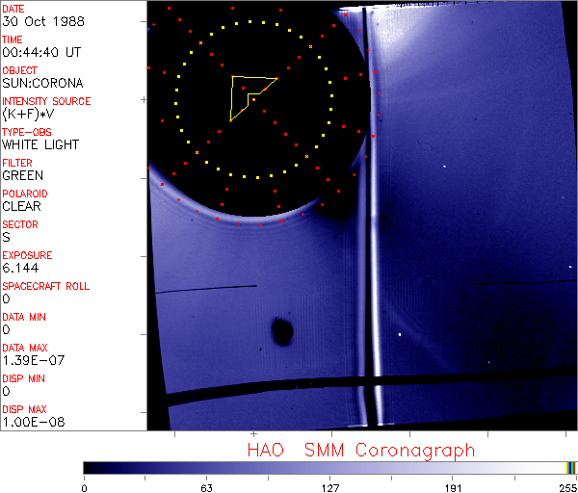The height and width of the screenshot is (493, 578).
Task: Click the DATA MAX value "1.39E-07"
Action: (x=31, y=360)
